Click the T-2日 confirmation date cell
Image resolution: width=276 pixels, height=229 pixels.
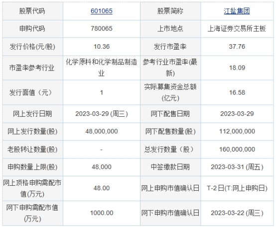237,188
